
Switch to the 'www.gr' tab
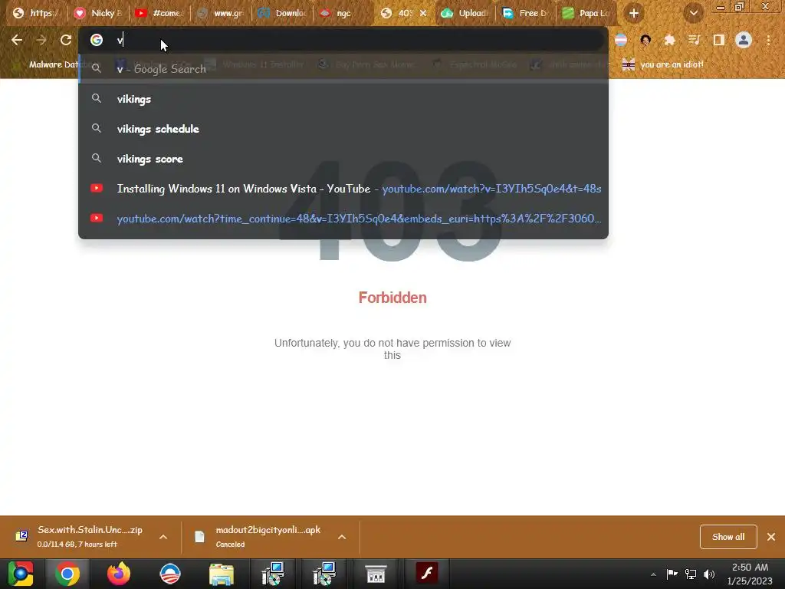click(221, 13)
